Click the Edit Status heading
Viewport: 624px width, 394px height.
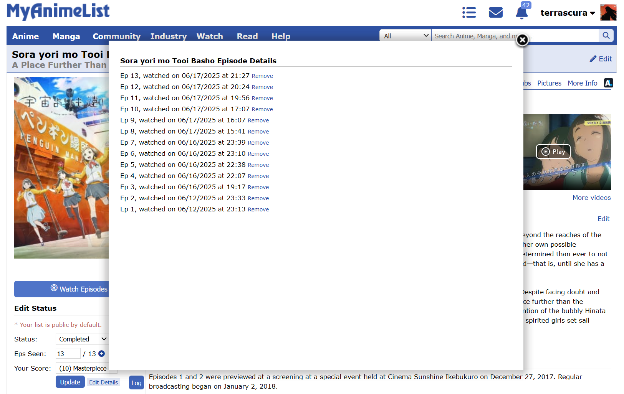coord(35,308)
